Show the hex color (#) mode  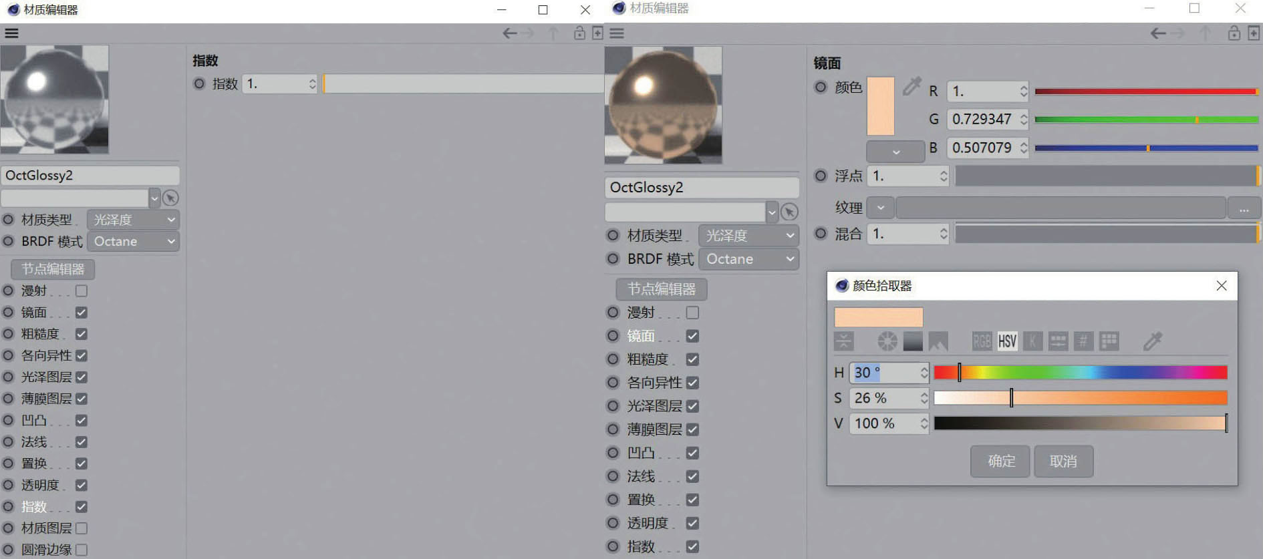tap(1083, 341)
